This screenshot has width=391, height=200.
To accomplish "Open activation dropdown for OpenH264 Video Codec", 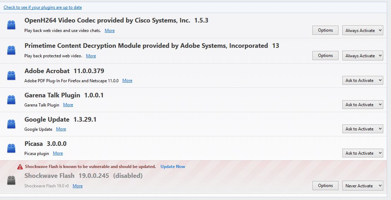I will [362, 30].
